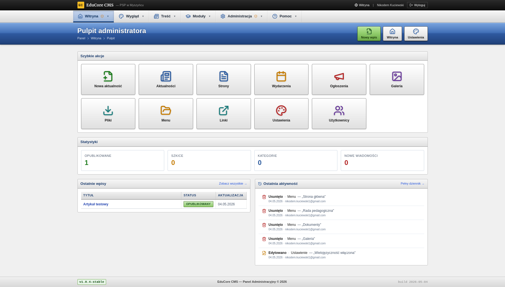Expand the Administracja dropdown menu
The height and width of the screenshot is (287, 505).
point(241,16)
